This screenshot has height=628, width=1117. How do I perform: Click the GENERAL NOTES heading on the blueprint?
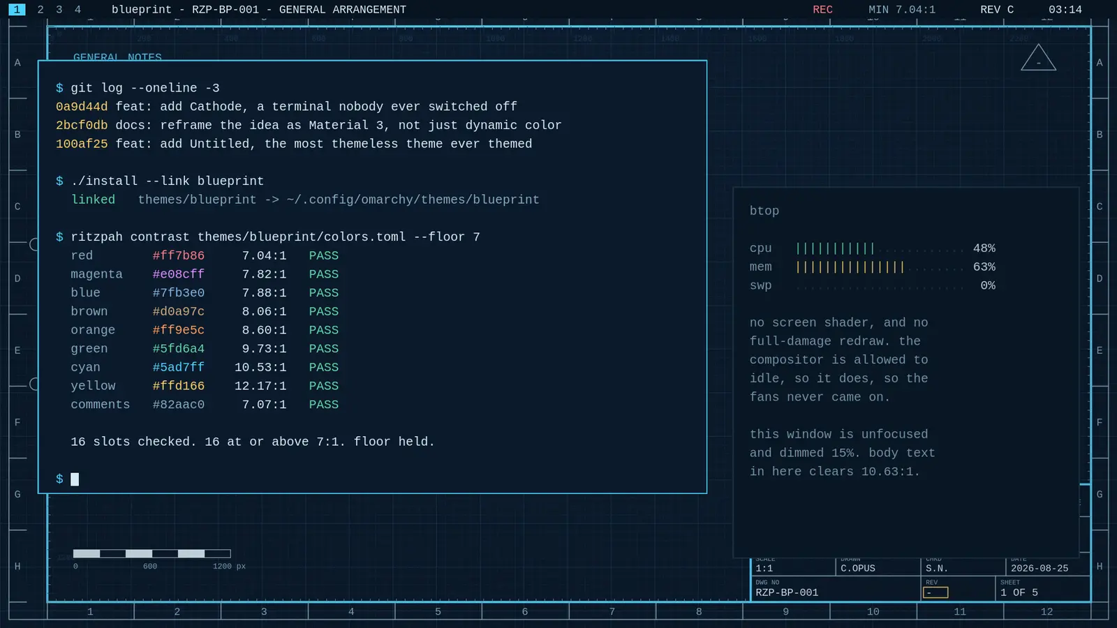(117, 57)
